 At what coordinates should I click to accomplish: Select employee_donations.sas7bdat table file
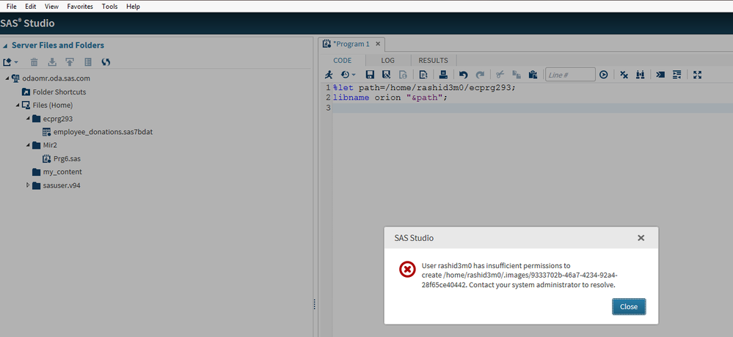(103, 132)
